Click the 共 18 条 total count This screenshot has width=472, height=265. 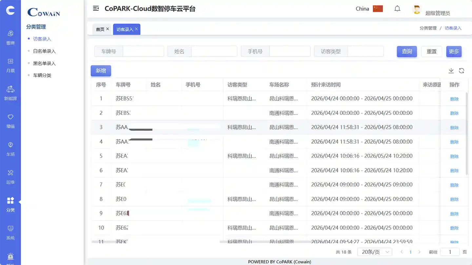coord(344,252)
